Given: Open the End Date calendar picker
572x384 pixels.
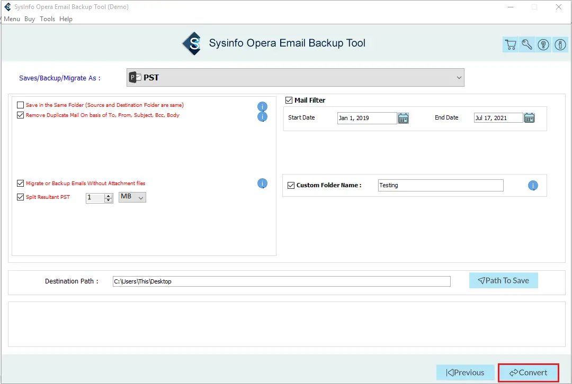Looking at the screenshot, I should (529, 118).
